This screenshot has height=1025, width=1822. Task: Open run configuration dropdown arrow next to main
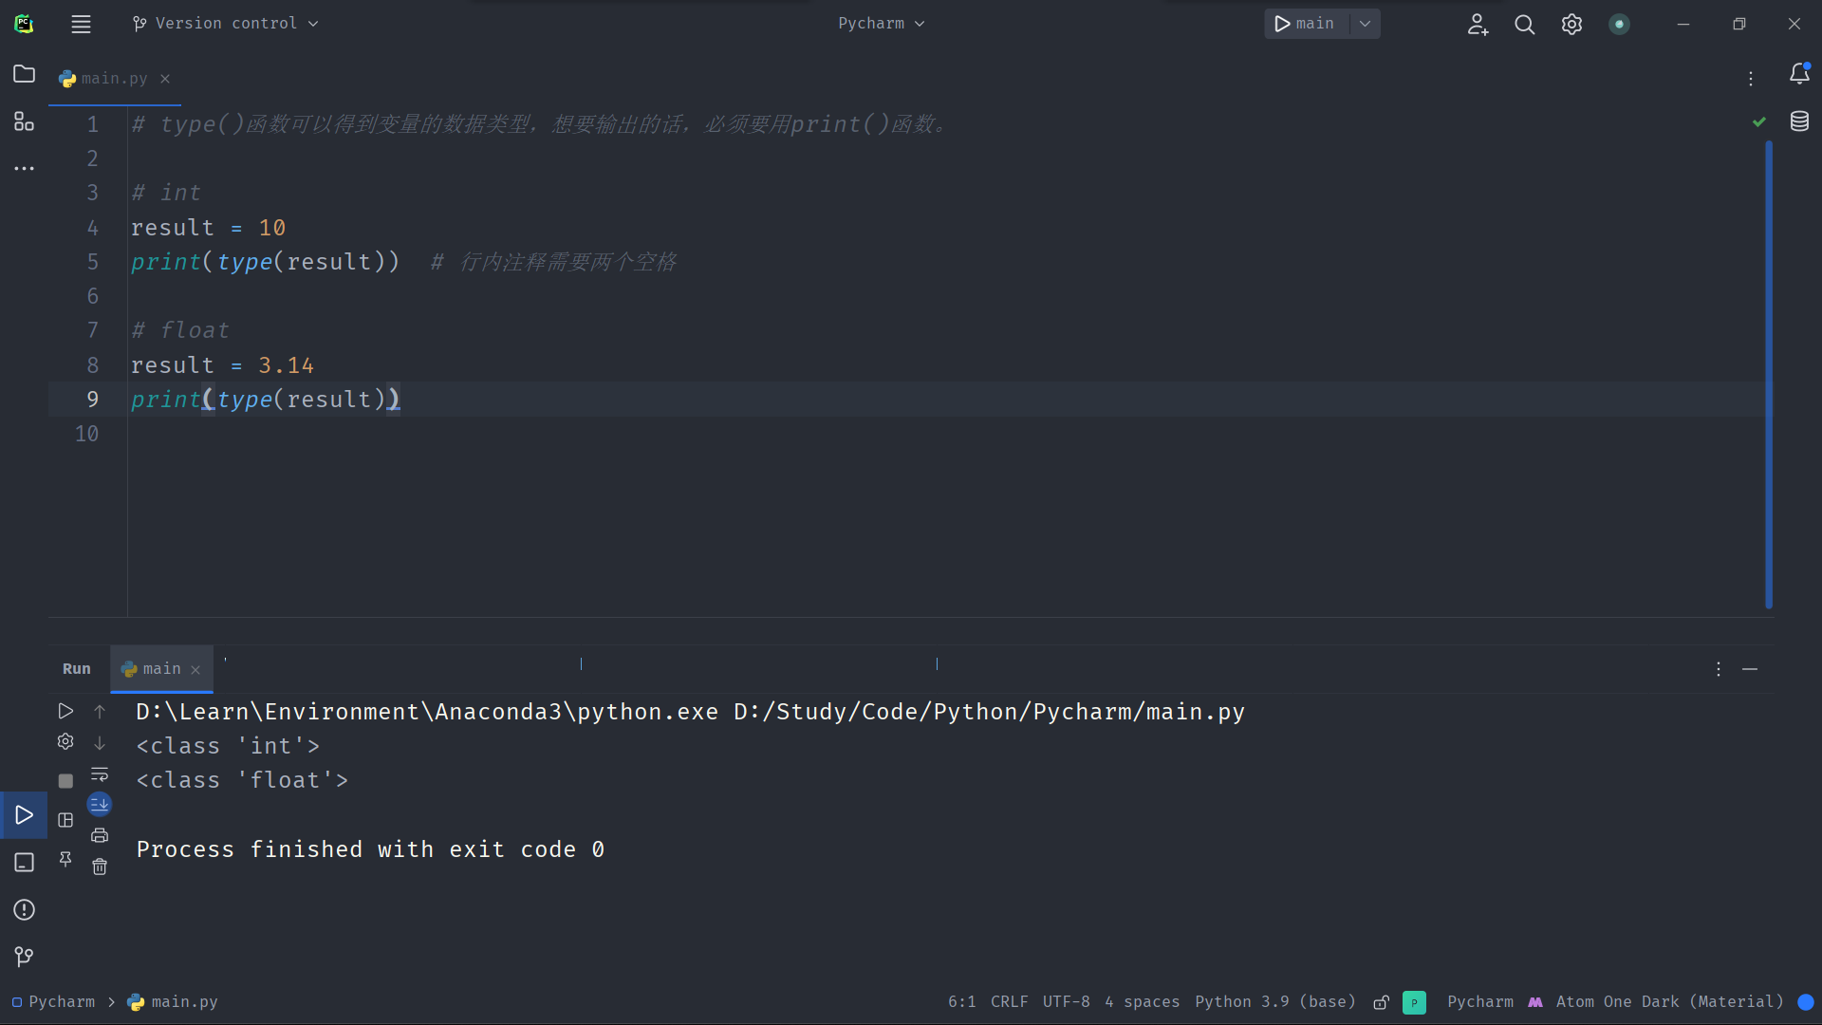[1365, 24]
